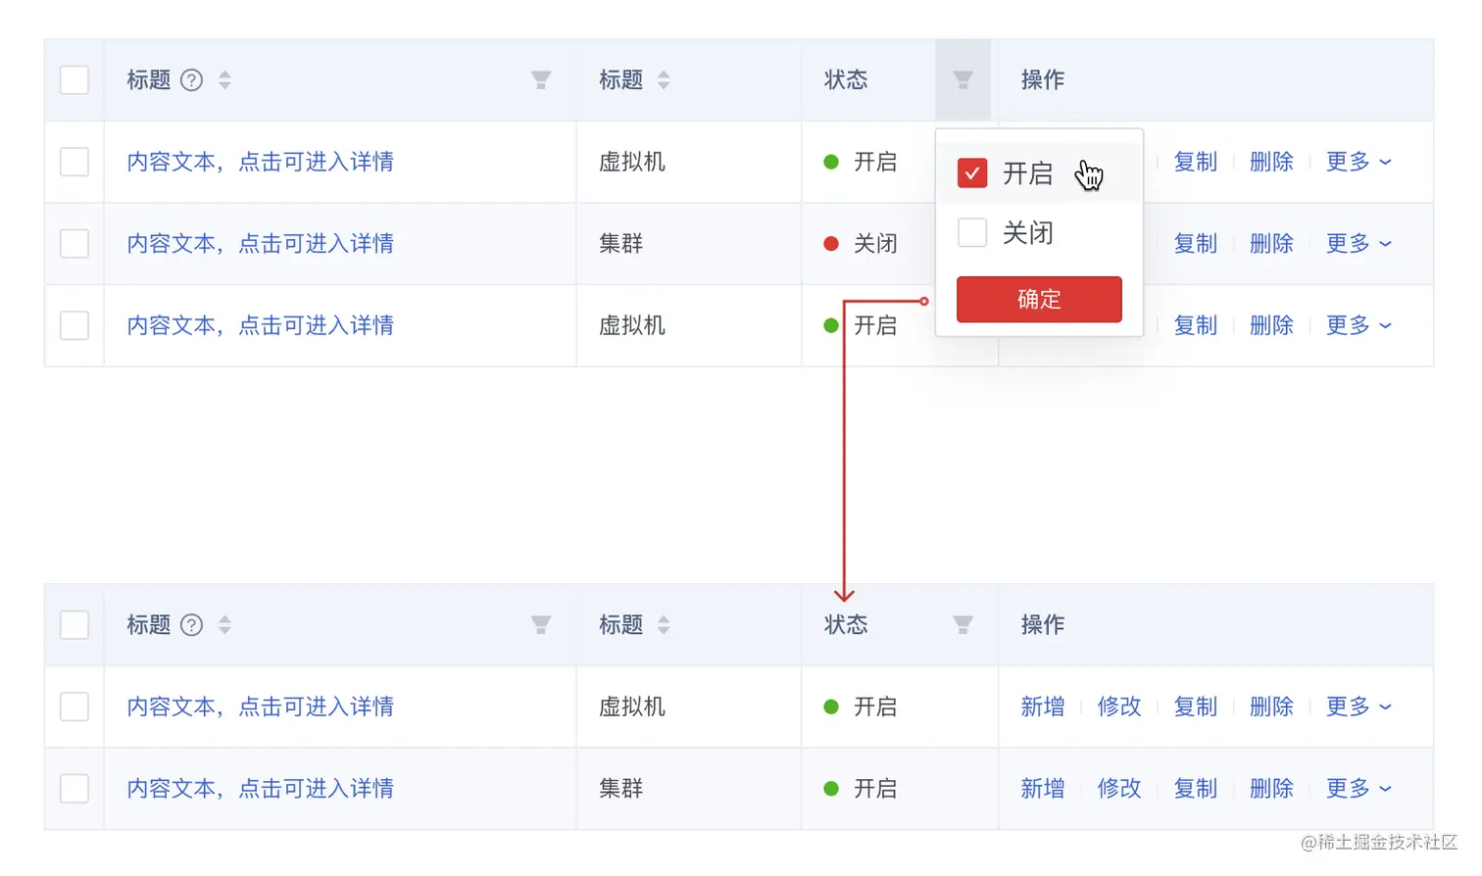Sort the second 标题 column in top table
The height and width of the screenshot is (876, 1482).
pos(664,80)
